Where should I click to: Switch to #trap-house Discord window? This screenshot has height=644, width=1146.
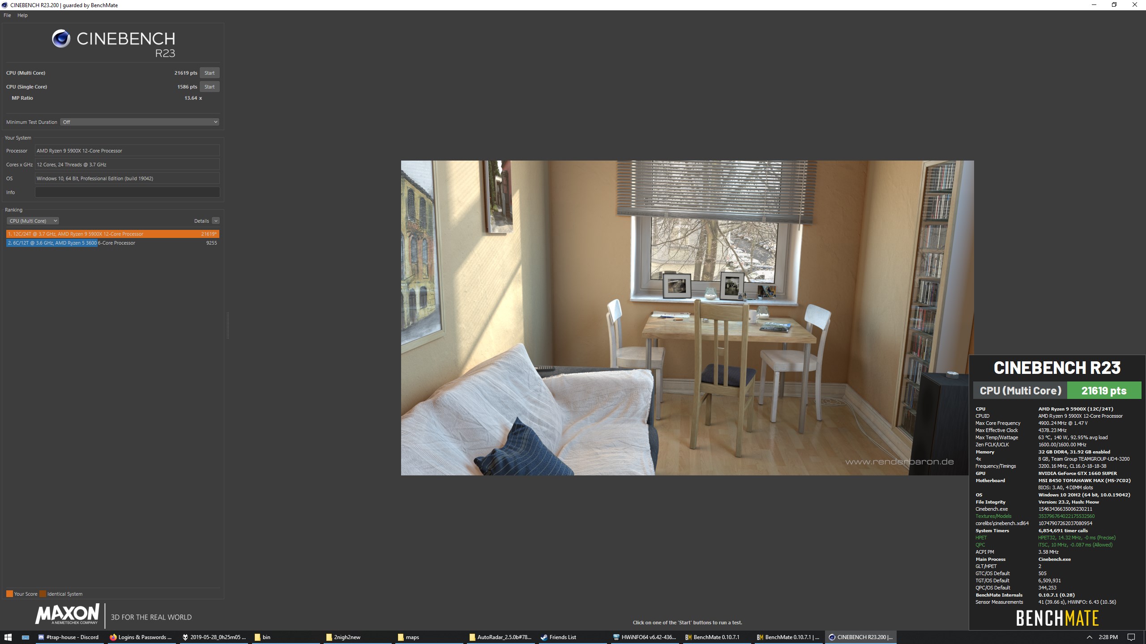click(x=68, y=637)
